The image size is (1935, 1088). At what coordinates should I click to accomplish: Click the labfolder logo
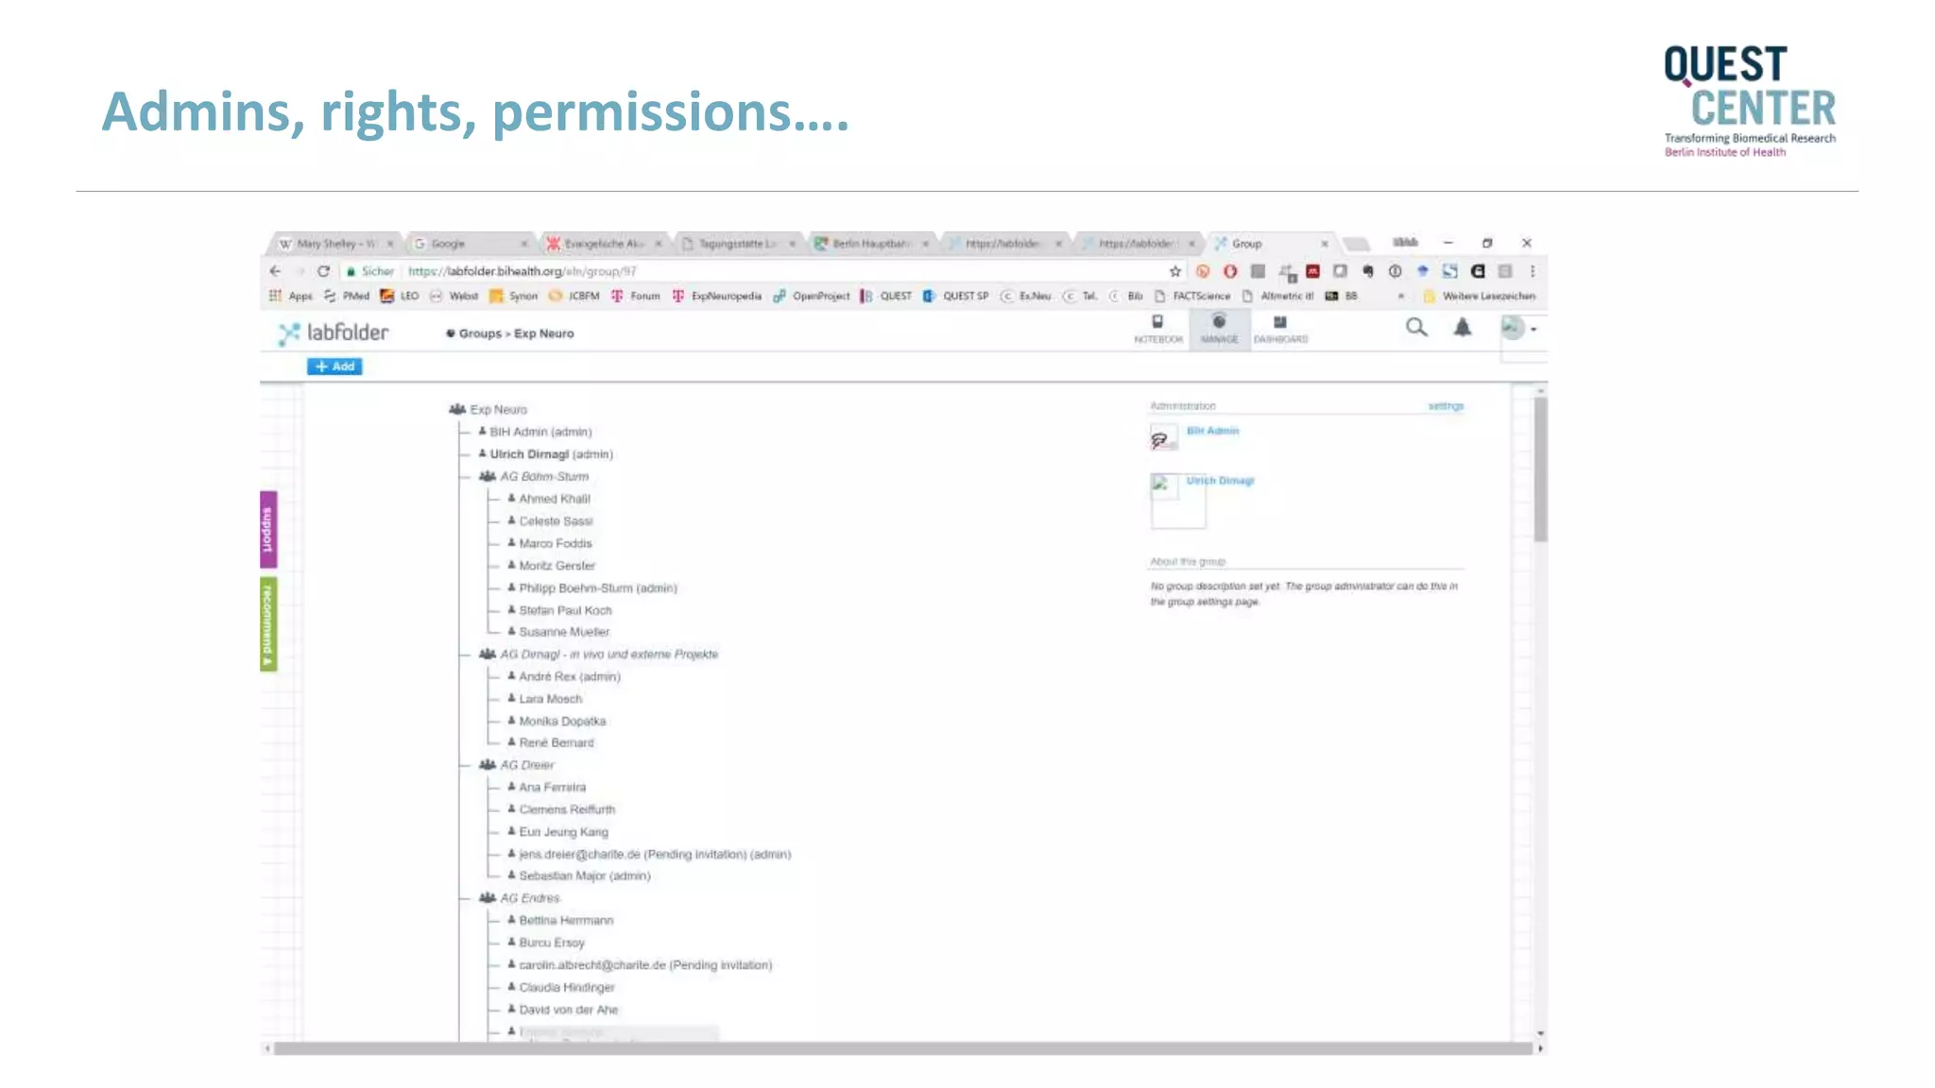pyautogui.click(x=334, y=332)
